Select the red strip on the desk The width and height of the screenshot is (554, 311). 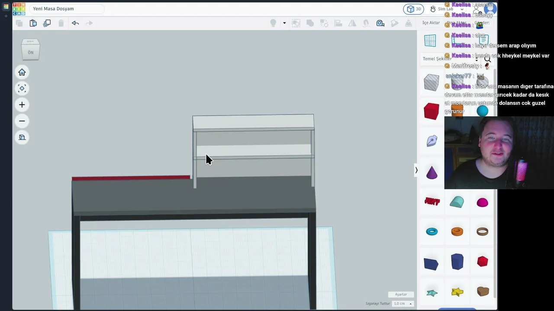(131, 178)
